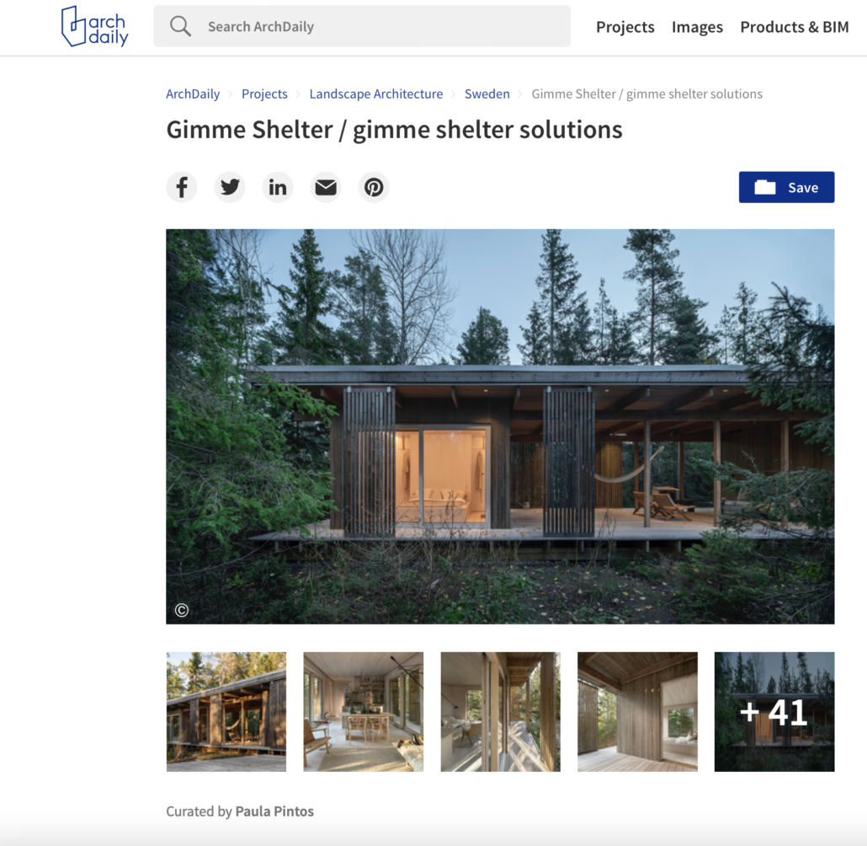Open curator Paula Pintos profile
This screenshot has height=846, width=867.
[274, 811]
